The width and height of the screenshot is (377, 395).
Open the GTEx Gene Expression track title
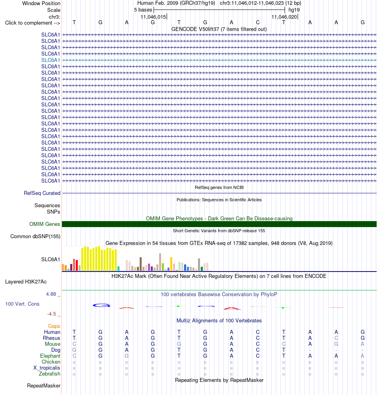pos(219,243)
